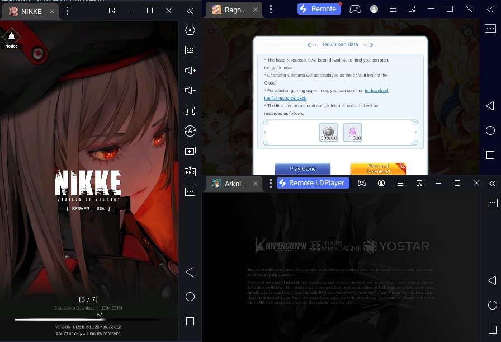Install APK via NIKKE sidebar icon
Viewport: 501px width, 342px height.
[x=190, y=171]
